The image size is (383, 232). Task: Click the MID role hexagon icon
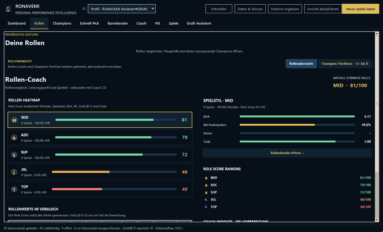pyautogui.click(x=14, y=120)
